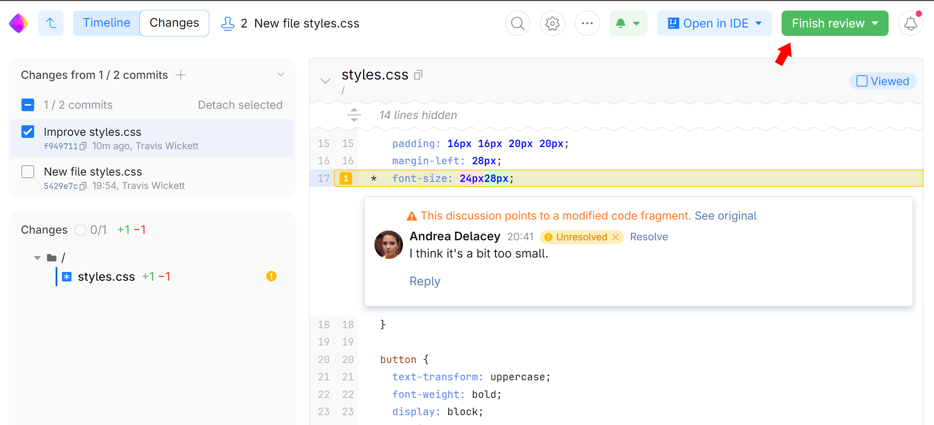Open the three-dots more options menu

click(587, 23)
